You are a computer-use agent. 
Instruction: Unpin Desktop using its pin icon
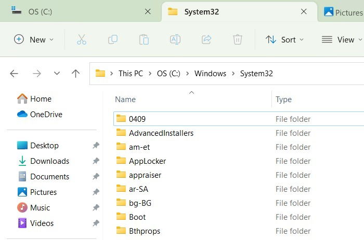[x=96, y=145]
